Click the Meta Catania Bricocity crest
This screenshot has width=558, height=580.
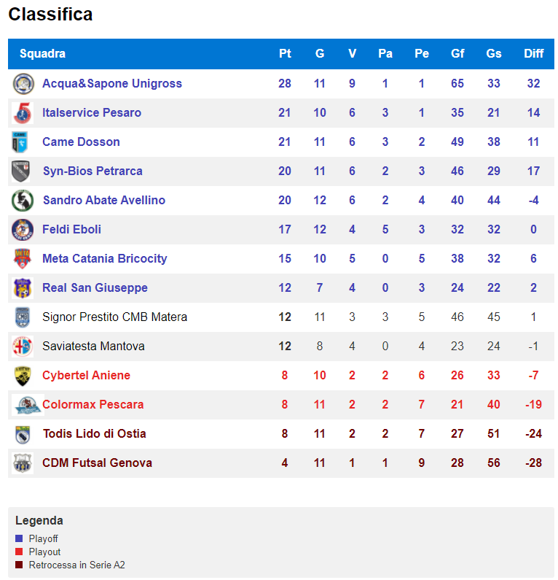[22, 258]
